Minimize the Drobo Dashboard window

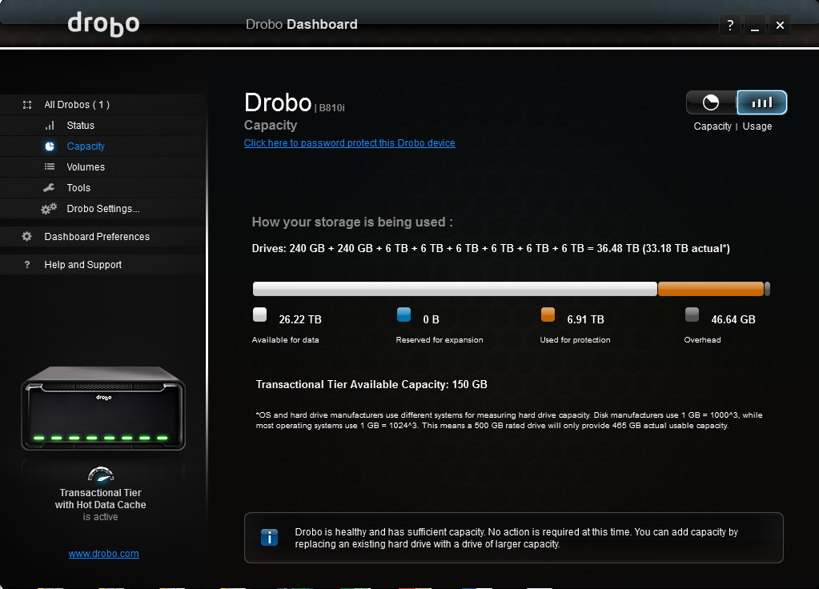[755, 25]
